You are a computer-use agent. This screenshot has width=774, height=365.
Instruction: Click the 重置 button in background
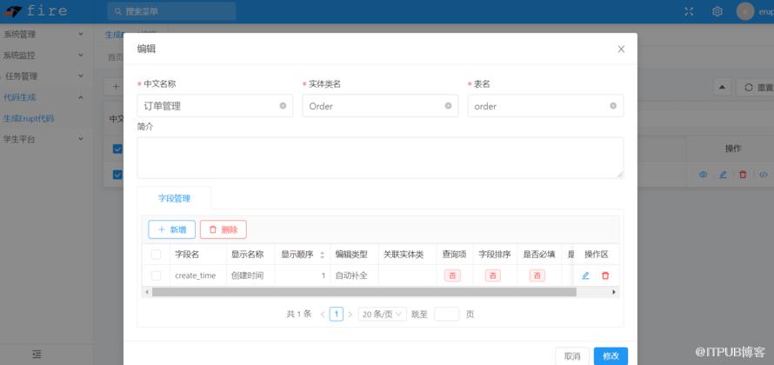[757, 87]
